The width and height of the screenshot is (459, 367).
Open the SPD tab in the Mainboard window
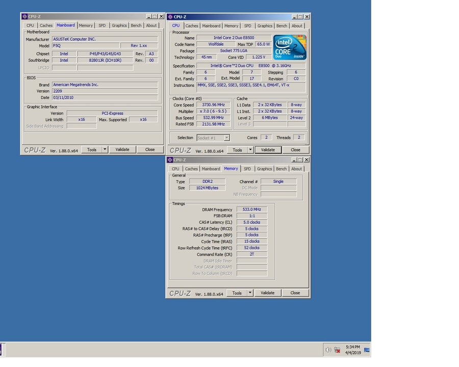102,25
